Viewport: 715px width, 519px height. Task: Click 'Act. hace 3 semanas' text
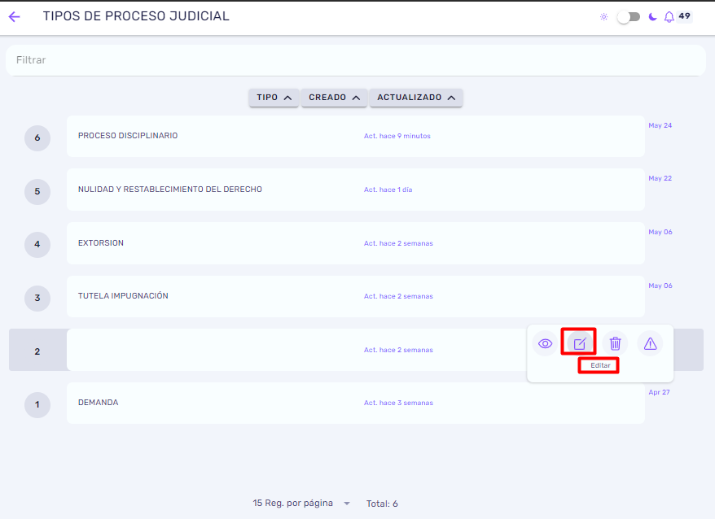(x=398, y=403)
